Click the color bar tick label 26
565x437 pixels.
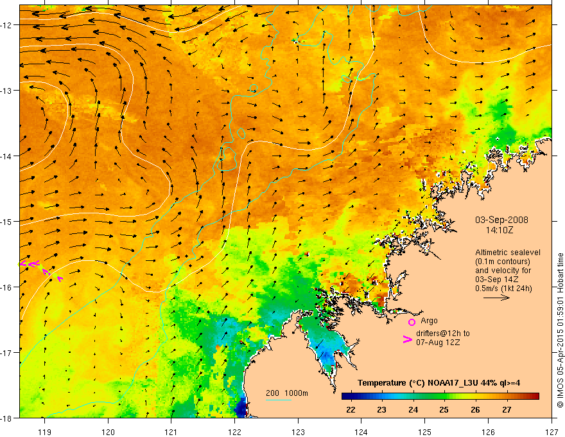(475, 409)
